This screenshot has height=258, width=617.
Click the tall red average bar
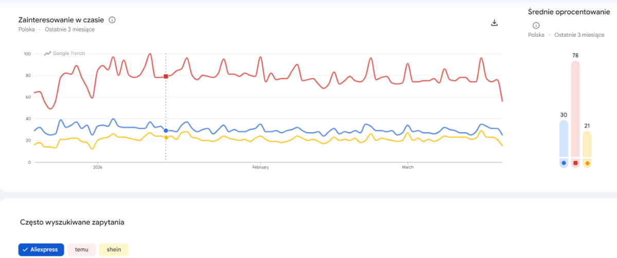[575, 108]
